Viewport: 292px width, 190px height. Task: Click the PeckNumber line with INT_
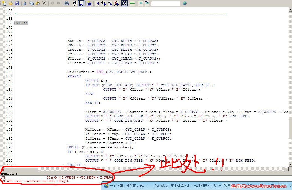[x=109, y=72]
